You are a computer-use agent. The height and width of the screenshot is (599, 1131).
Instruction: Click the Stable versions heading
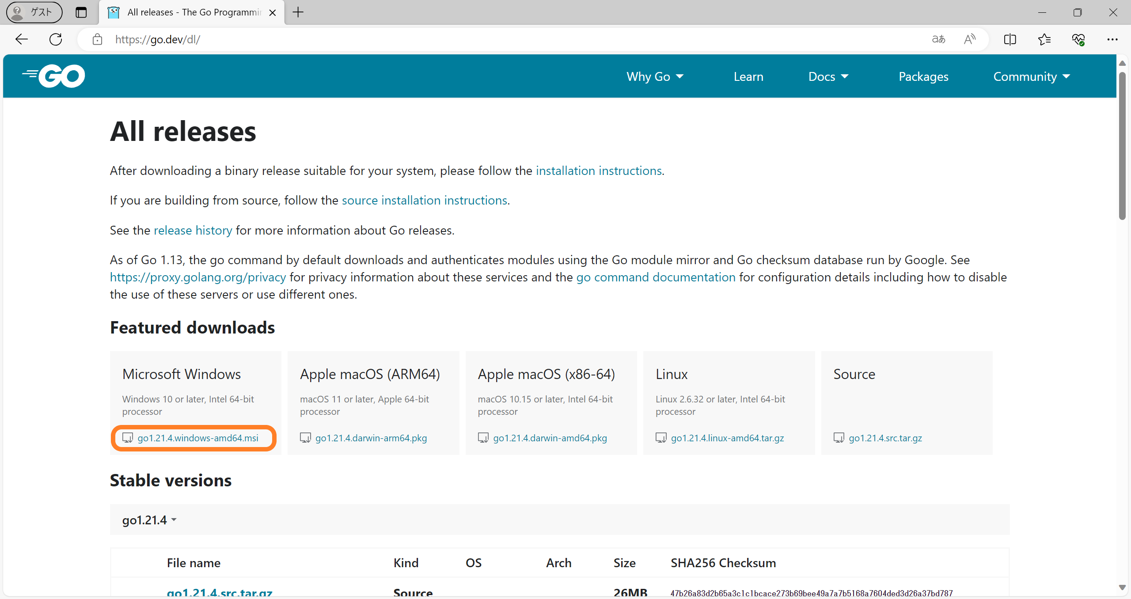(171, 481)
